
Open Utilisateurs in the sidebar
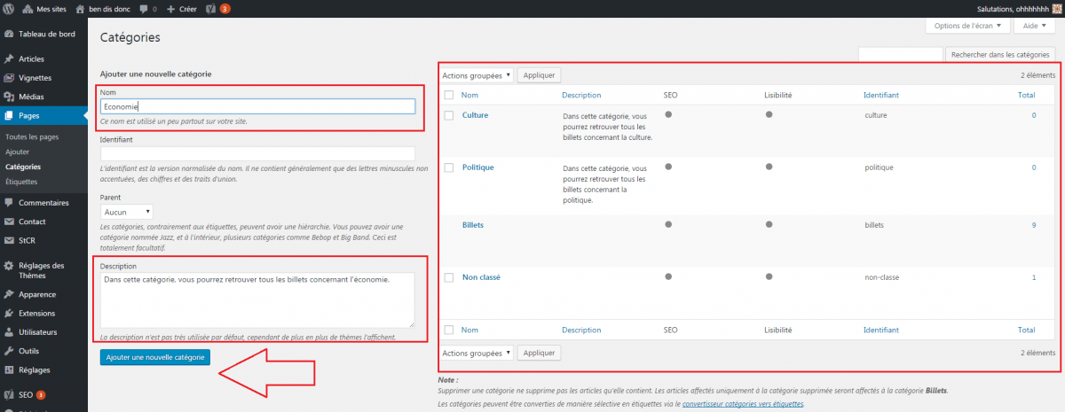click(38, 332)
